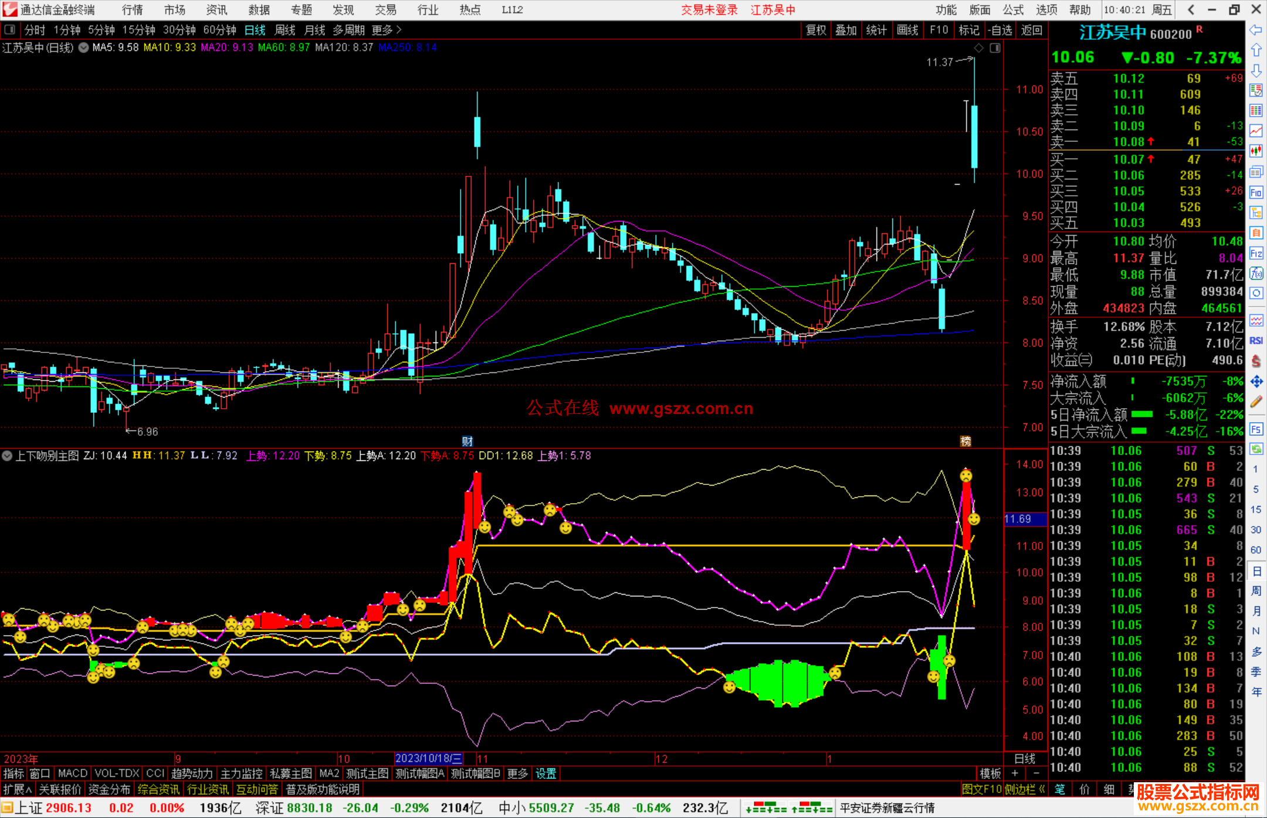Click the candlestick chart icon in right sidebar
Viewport: 1267px width, 818px height.
point(1256,151)
